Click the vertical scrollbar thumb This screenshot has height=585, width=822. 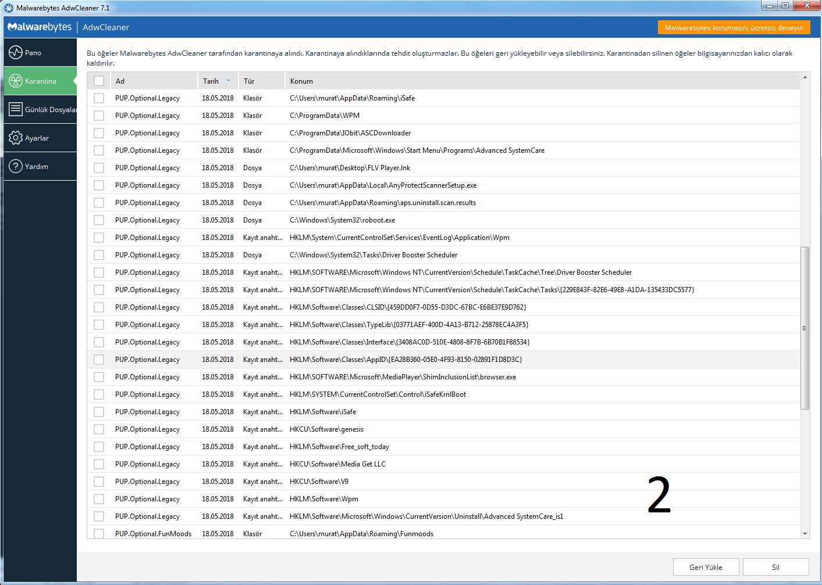[x=805, y=328]
